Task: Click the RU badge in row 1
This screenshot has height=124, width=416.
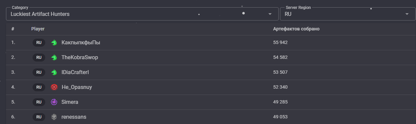Action: 39,43
